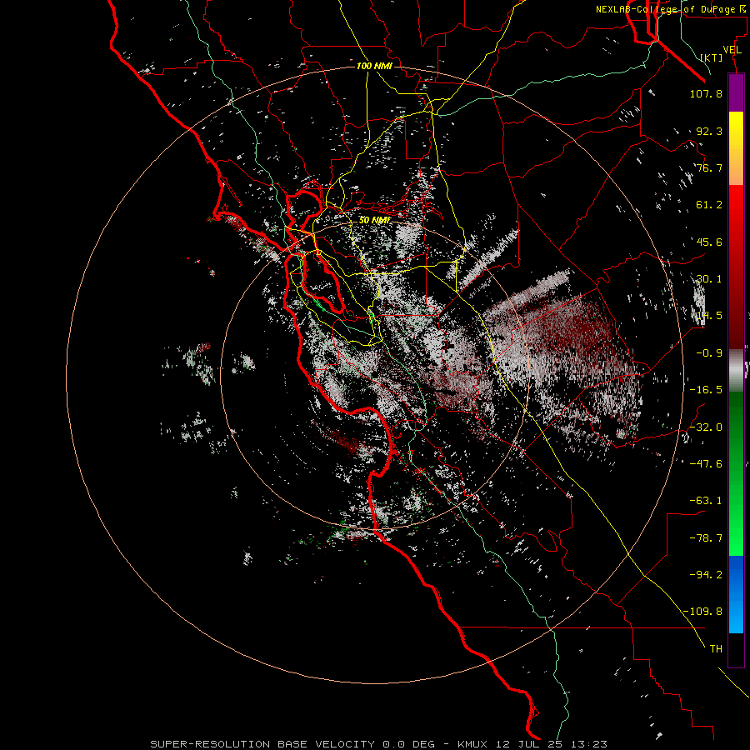Pick the purple segment of the color bar

(736, 92)
